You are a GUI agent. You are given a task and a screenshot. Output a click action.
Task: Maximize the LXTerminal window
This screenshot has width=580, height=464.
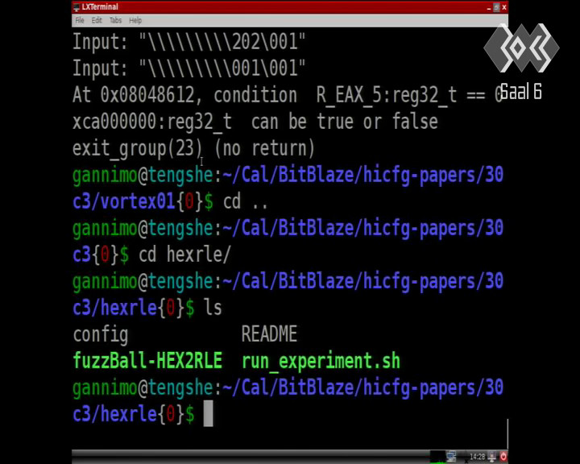496,7
